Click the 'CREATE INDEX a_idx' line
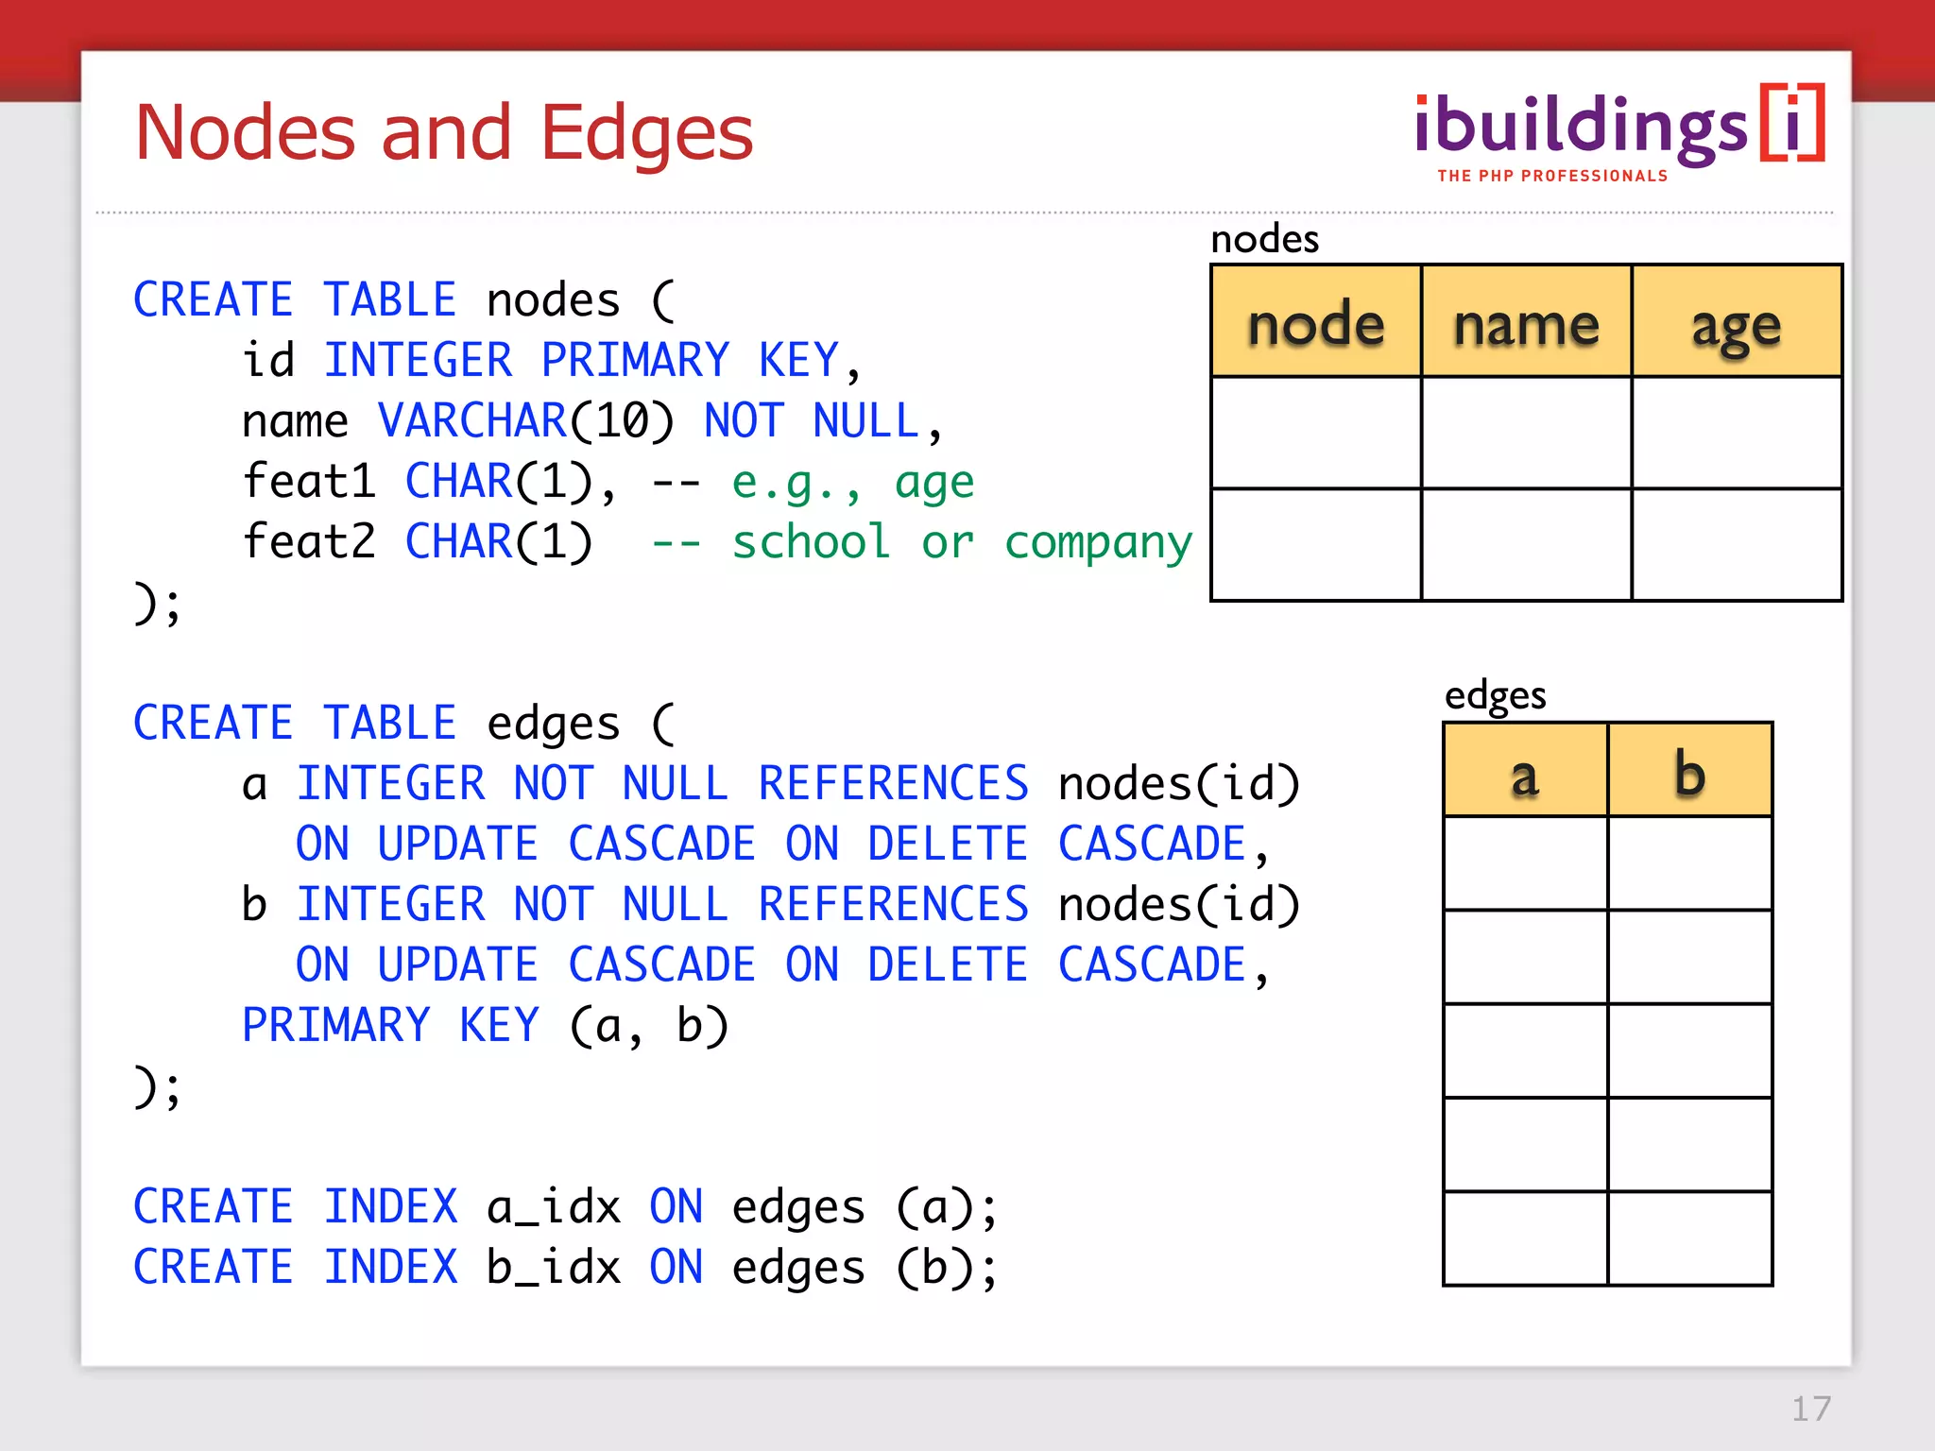The width and height of the screenshot is (1935, 1451). coord(565,1207)
